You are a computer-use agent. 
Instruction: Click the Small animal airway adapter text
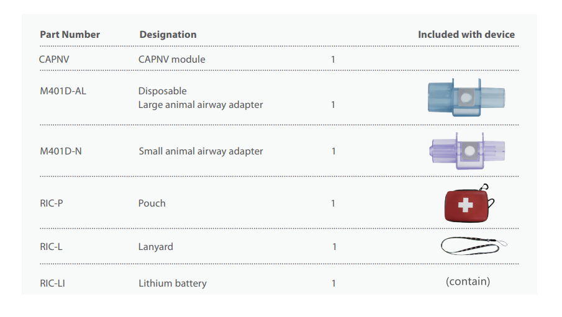pos(201,151)
